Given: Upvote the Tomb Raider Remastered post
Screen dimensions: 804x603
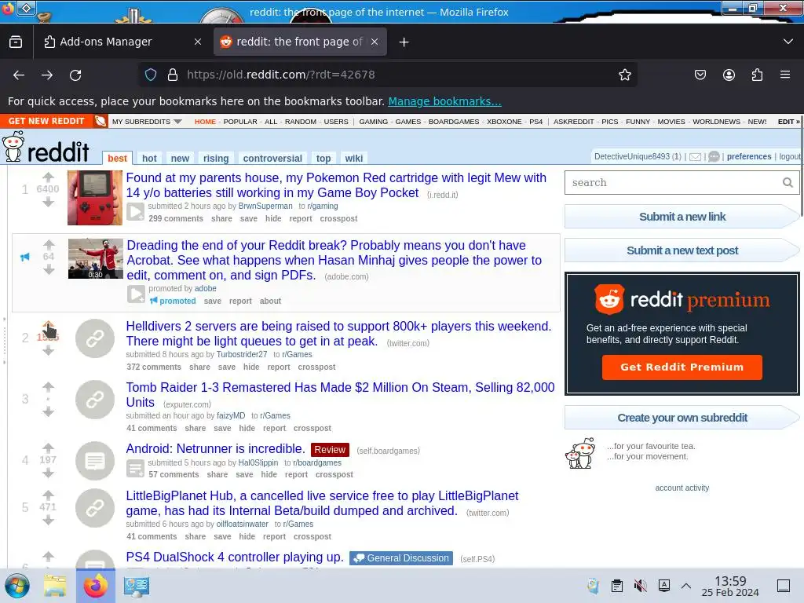Looking at the screenshot, I should pyautogui.click(x=48, y=386).
